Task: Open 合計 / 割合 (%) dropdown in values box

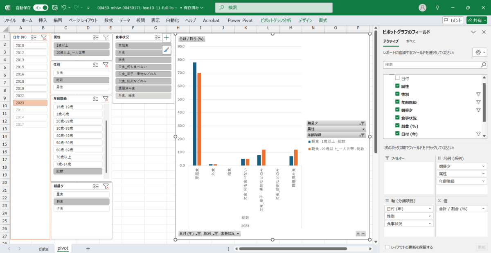Action: 484,209
